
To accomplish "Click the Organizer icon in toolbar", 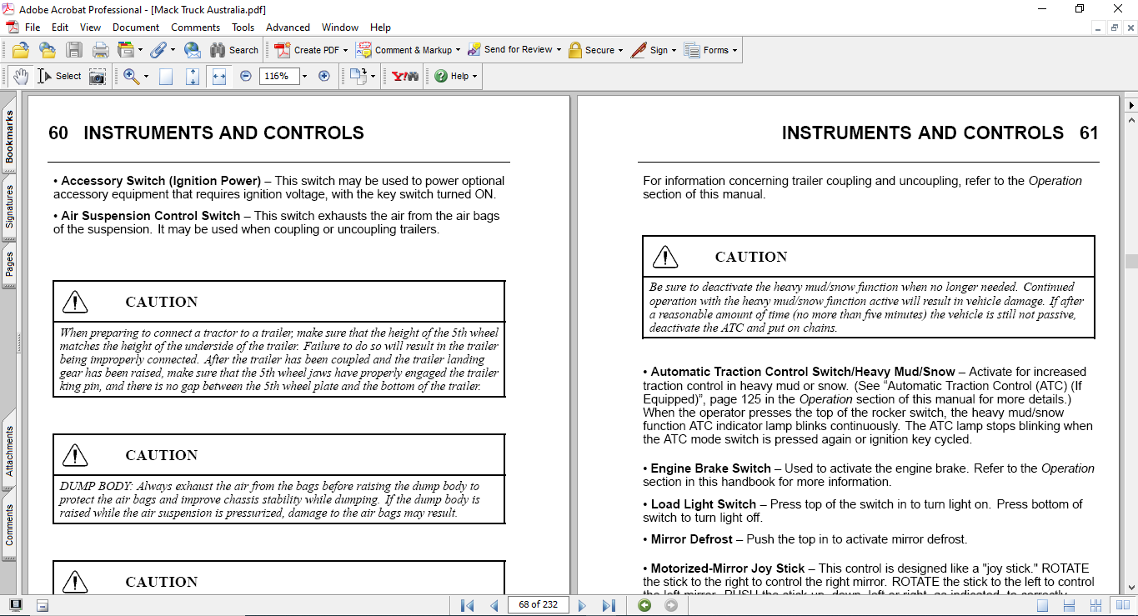I will click(x=126, y=50).
